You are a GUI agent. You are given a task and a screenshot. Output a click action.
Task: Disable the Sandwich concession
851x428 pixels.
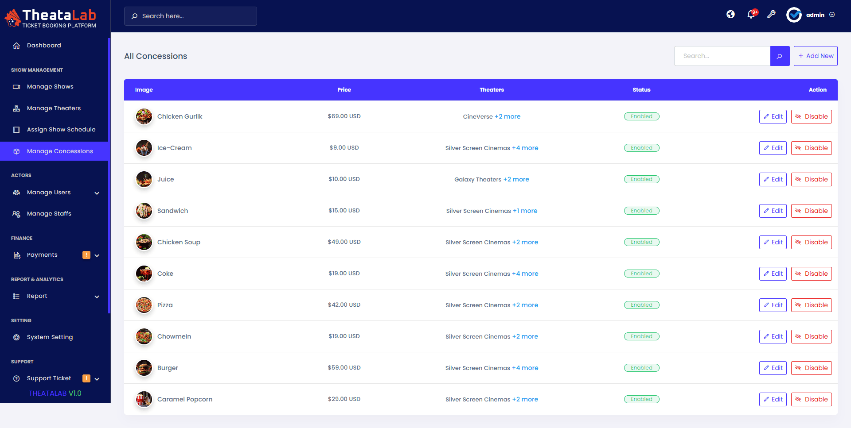[x=812, y=211]
